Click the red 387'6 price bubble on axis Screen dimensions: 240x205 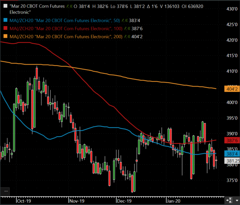click(x=232, y=140)
